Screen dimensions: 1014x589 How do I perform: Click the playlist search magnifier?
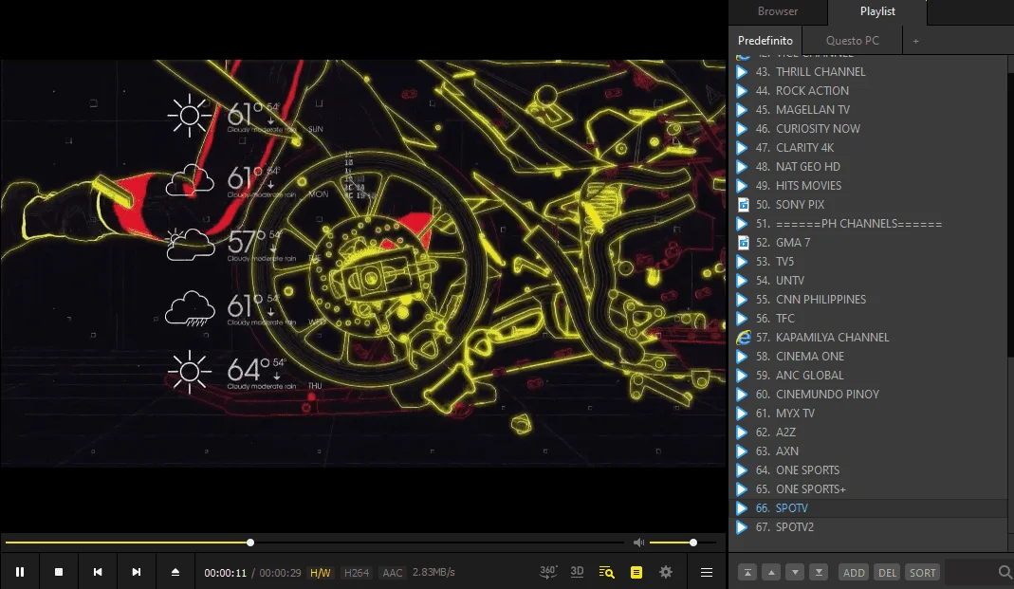click(1005, 572)
